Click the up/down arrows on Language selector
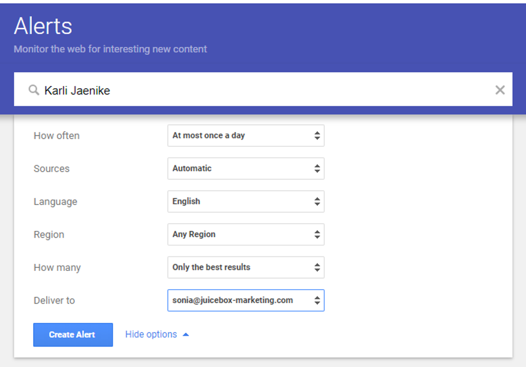Screen dimensions: 526x367 click(x=317, y=201)
